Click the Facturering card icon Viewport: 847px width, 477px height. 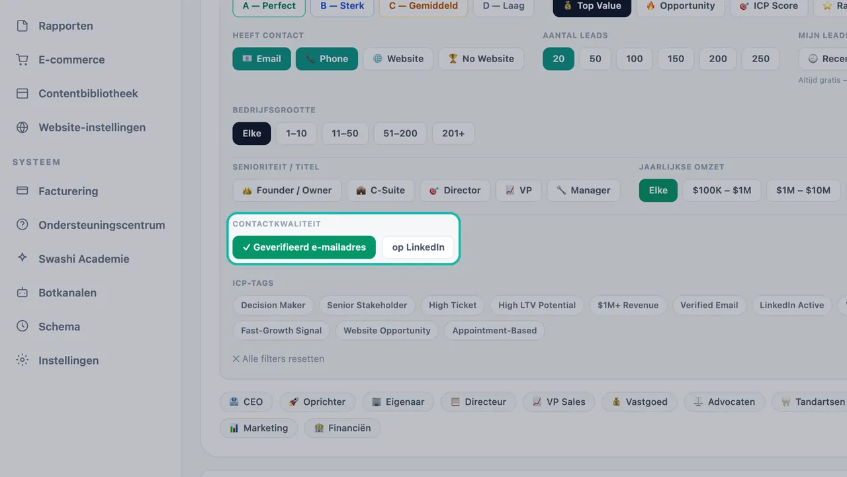pos(22,191)
